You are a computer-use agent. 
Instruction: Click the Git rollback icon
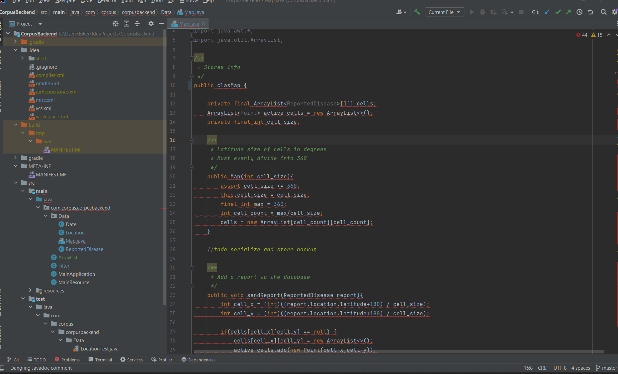coord(590,12)
